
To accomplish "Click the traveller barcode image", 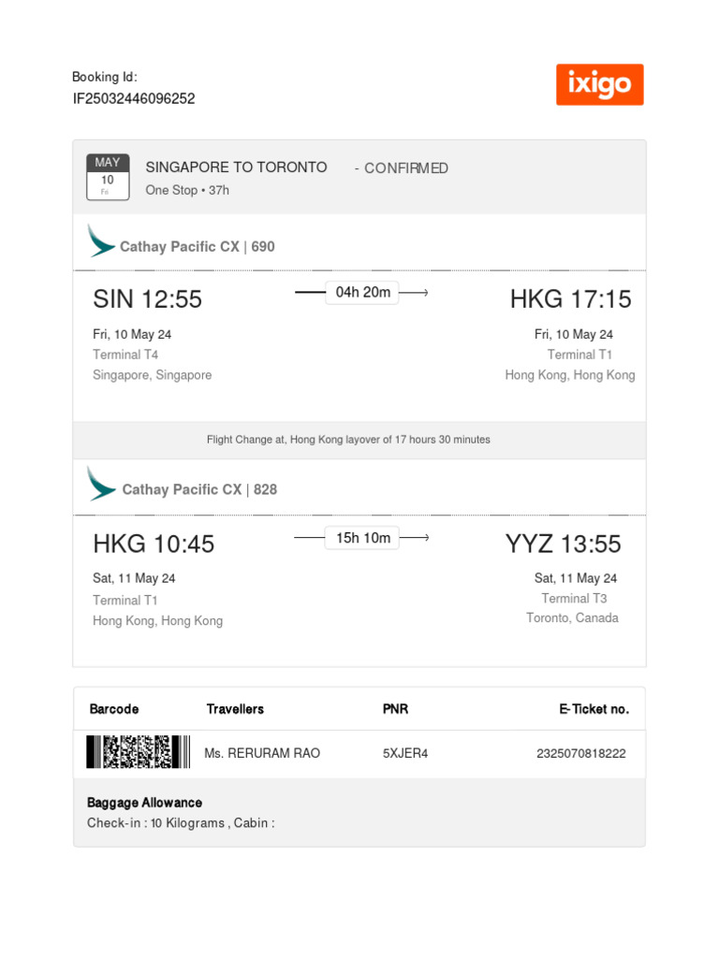I will [x=138, y=752].
